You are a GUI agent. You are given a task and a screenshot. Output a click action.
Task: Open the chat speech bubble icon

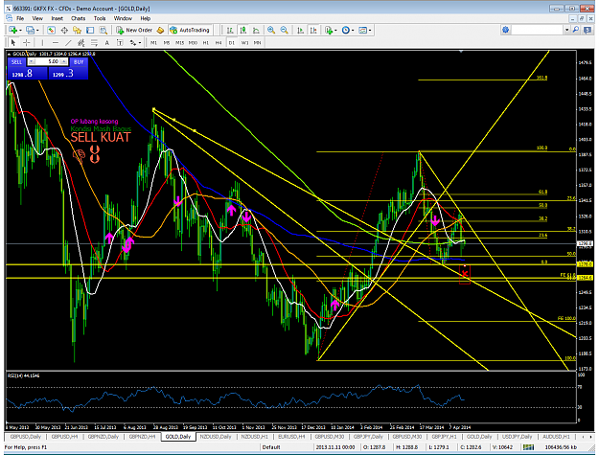(x=587, y=30)
